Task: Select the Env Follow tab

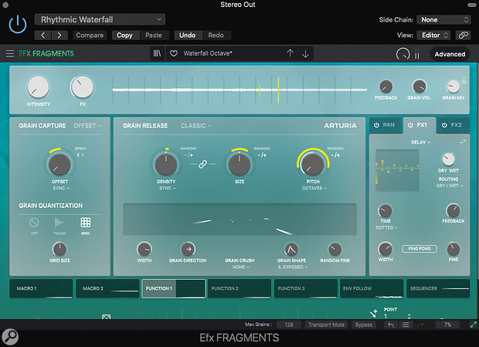Action: pos(372,289)
